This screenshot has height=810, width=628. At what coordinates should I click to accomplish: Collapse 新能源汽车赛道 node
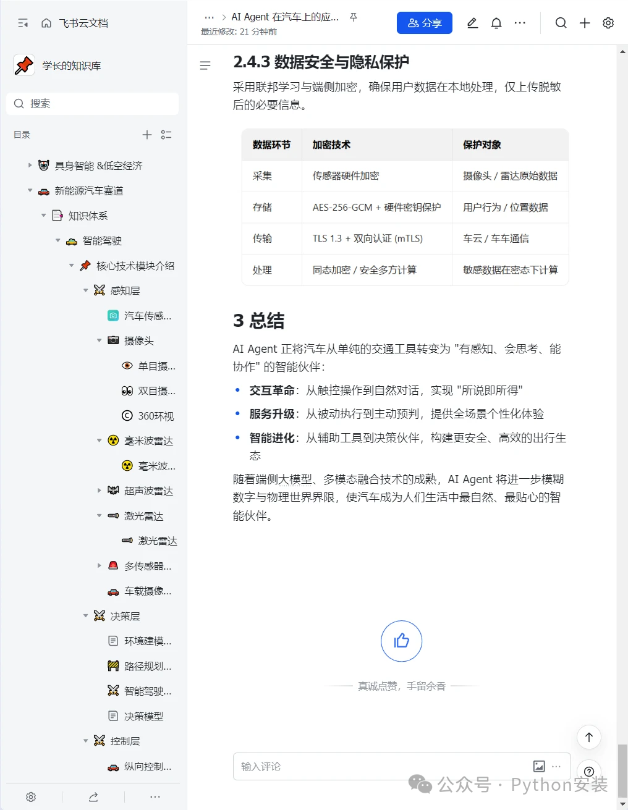coord(30,190)
